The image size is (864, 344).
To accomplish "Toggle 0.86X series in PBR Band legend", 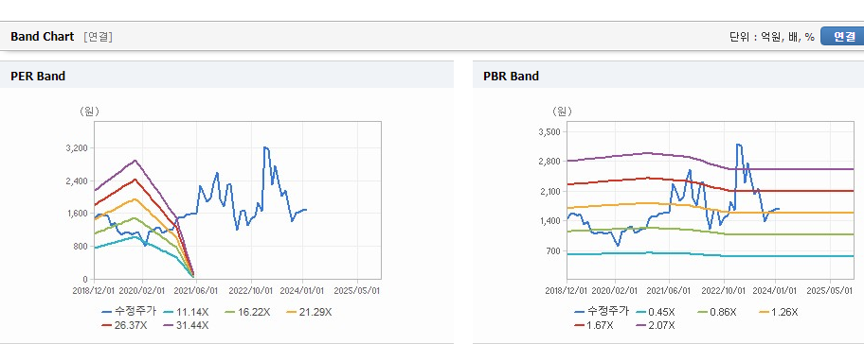I will (717, 312).
